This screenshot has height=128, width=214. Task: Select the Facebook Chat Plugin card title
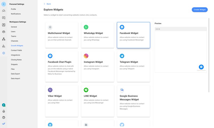pos(60,62)
